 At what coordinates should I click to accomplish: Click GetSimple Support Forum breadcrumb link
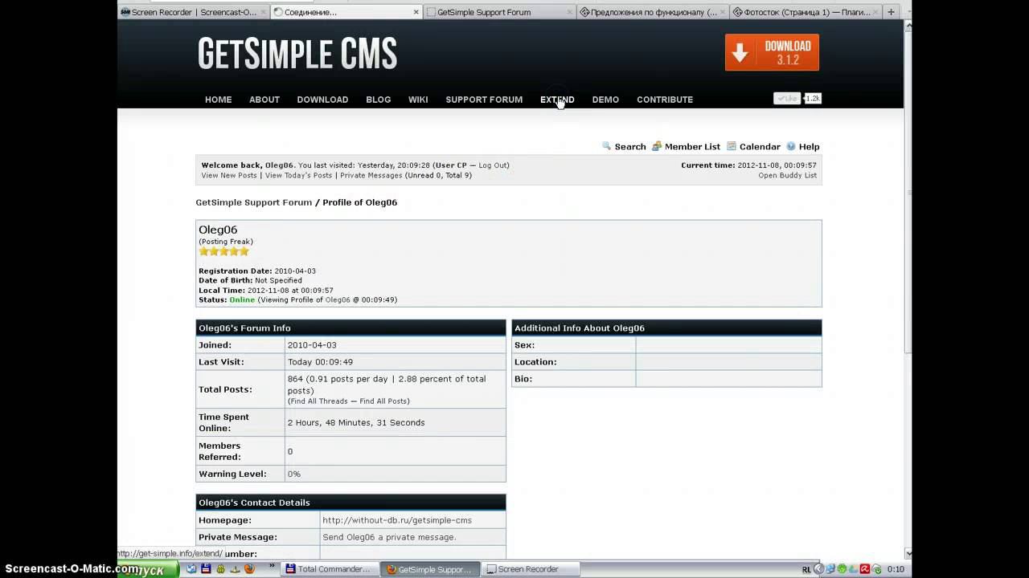[254, 202]
